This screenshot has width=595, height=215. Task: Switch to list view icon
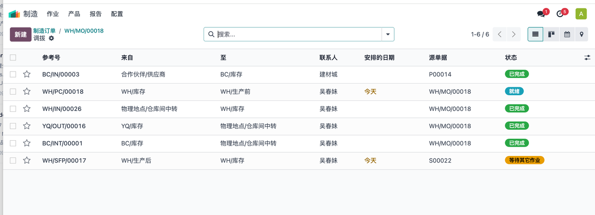(535, 34)
